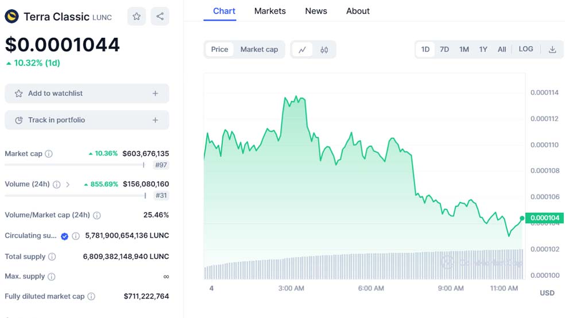Open the News tab
Image resolution: width=565 pixels, height=318 pixels.
coord(316,11)
